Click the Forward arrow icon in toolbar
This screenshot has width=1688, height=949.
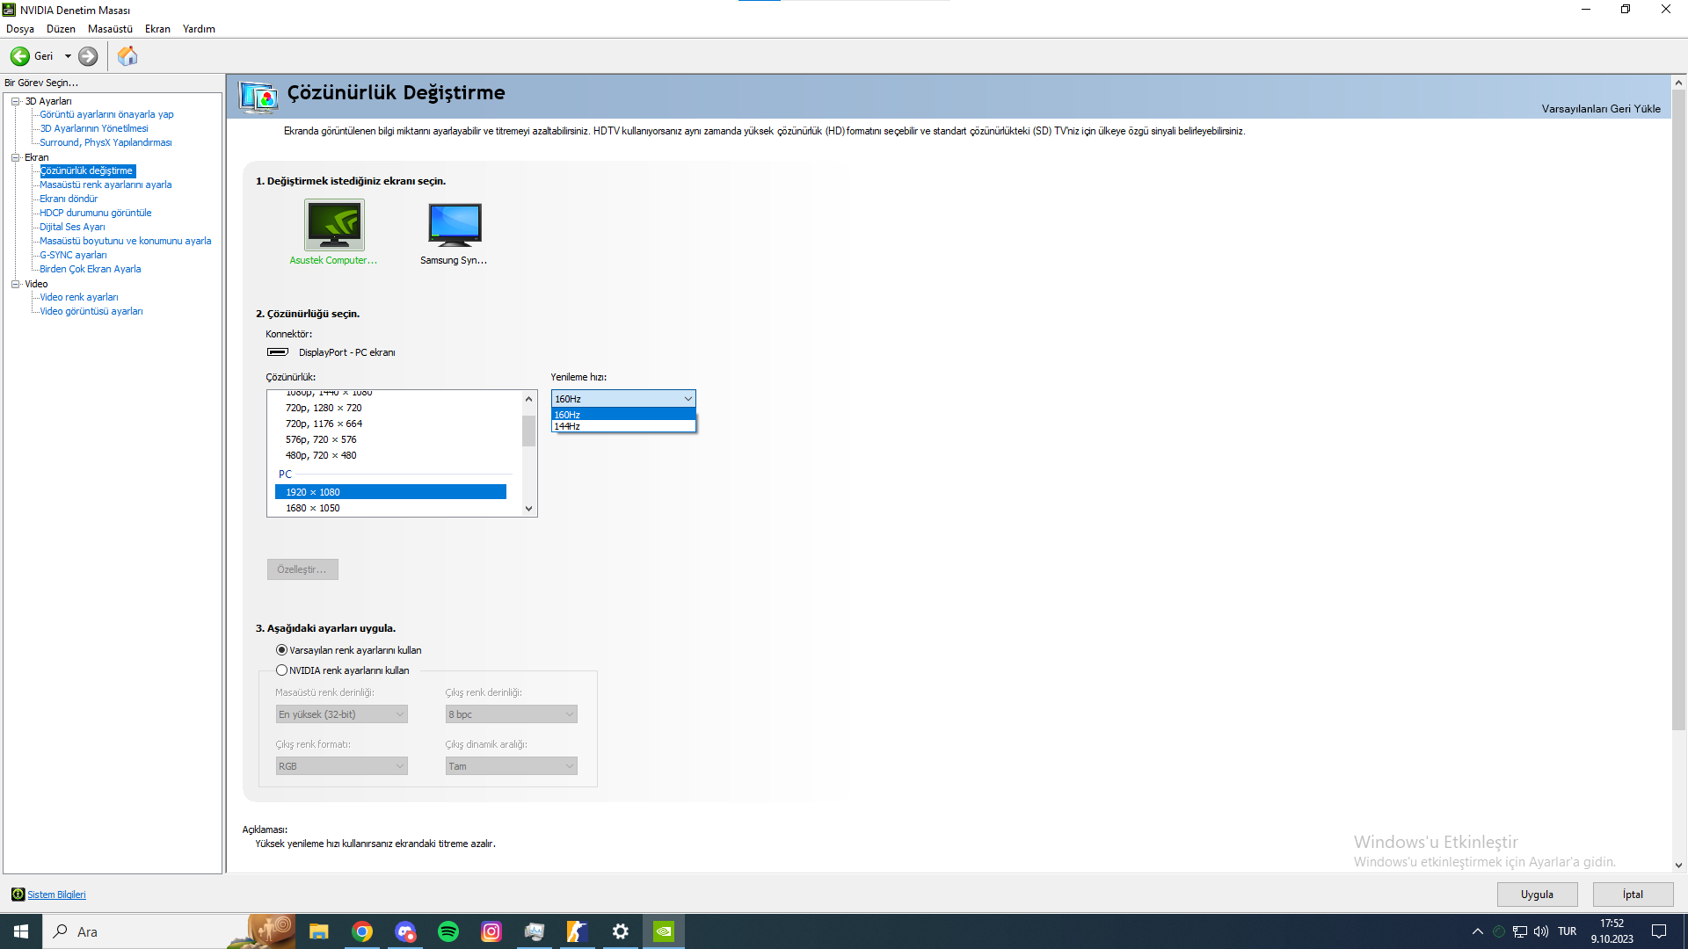pos(88,56)
